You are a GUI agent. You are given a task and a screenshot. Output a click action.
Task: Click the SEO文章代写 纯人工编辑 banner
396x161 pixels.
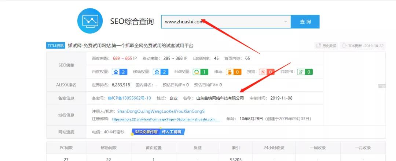click(158, 132)
